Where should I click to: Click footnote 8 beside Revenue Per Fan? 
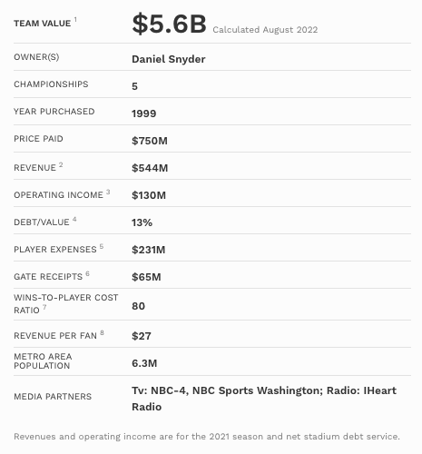point(102,333)
